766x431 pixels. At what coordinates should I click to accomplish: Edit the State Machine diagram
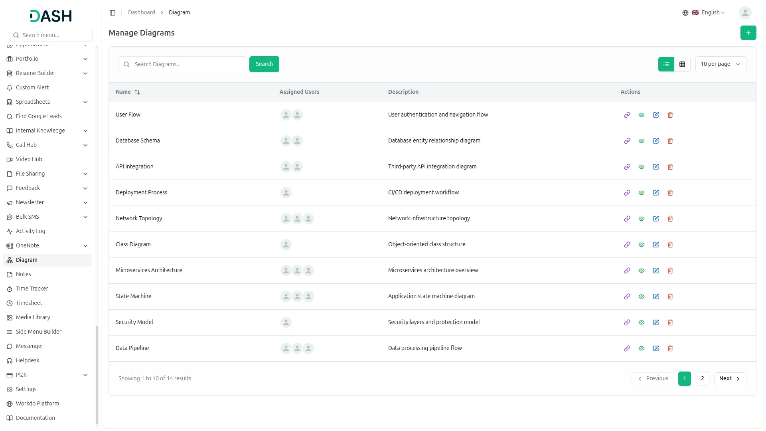655,297
